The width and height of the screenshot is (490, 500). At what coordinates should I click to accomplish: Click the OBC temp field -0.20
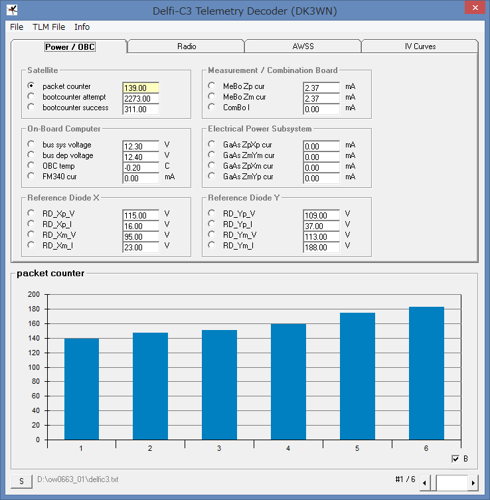coord(141,168)
